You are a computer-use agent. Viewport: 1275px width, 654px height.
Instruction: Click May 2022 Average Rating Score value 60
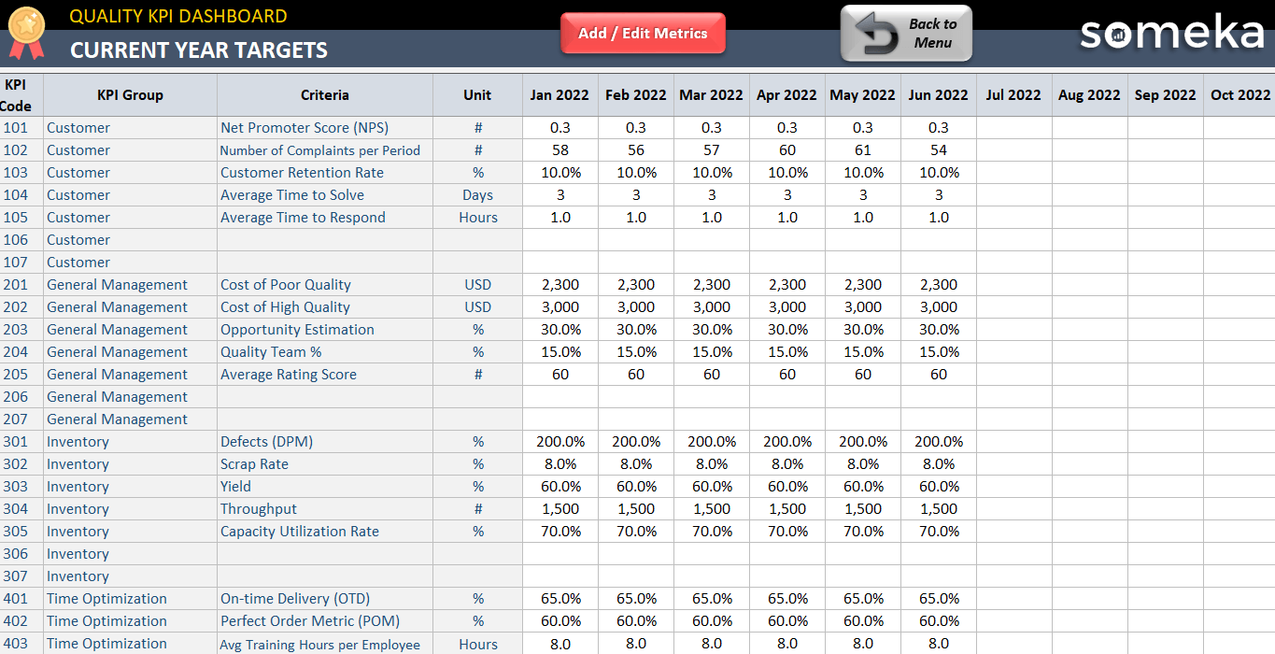pos(863,375)
